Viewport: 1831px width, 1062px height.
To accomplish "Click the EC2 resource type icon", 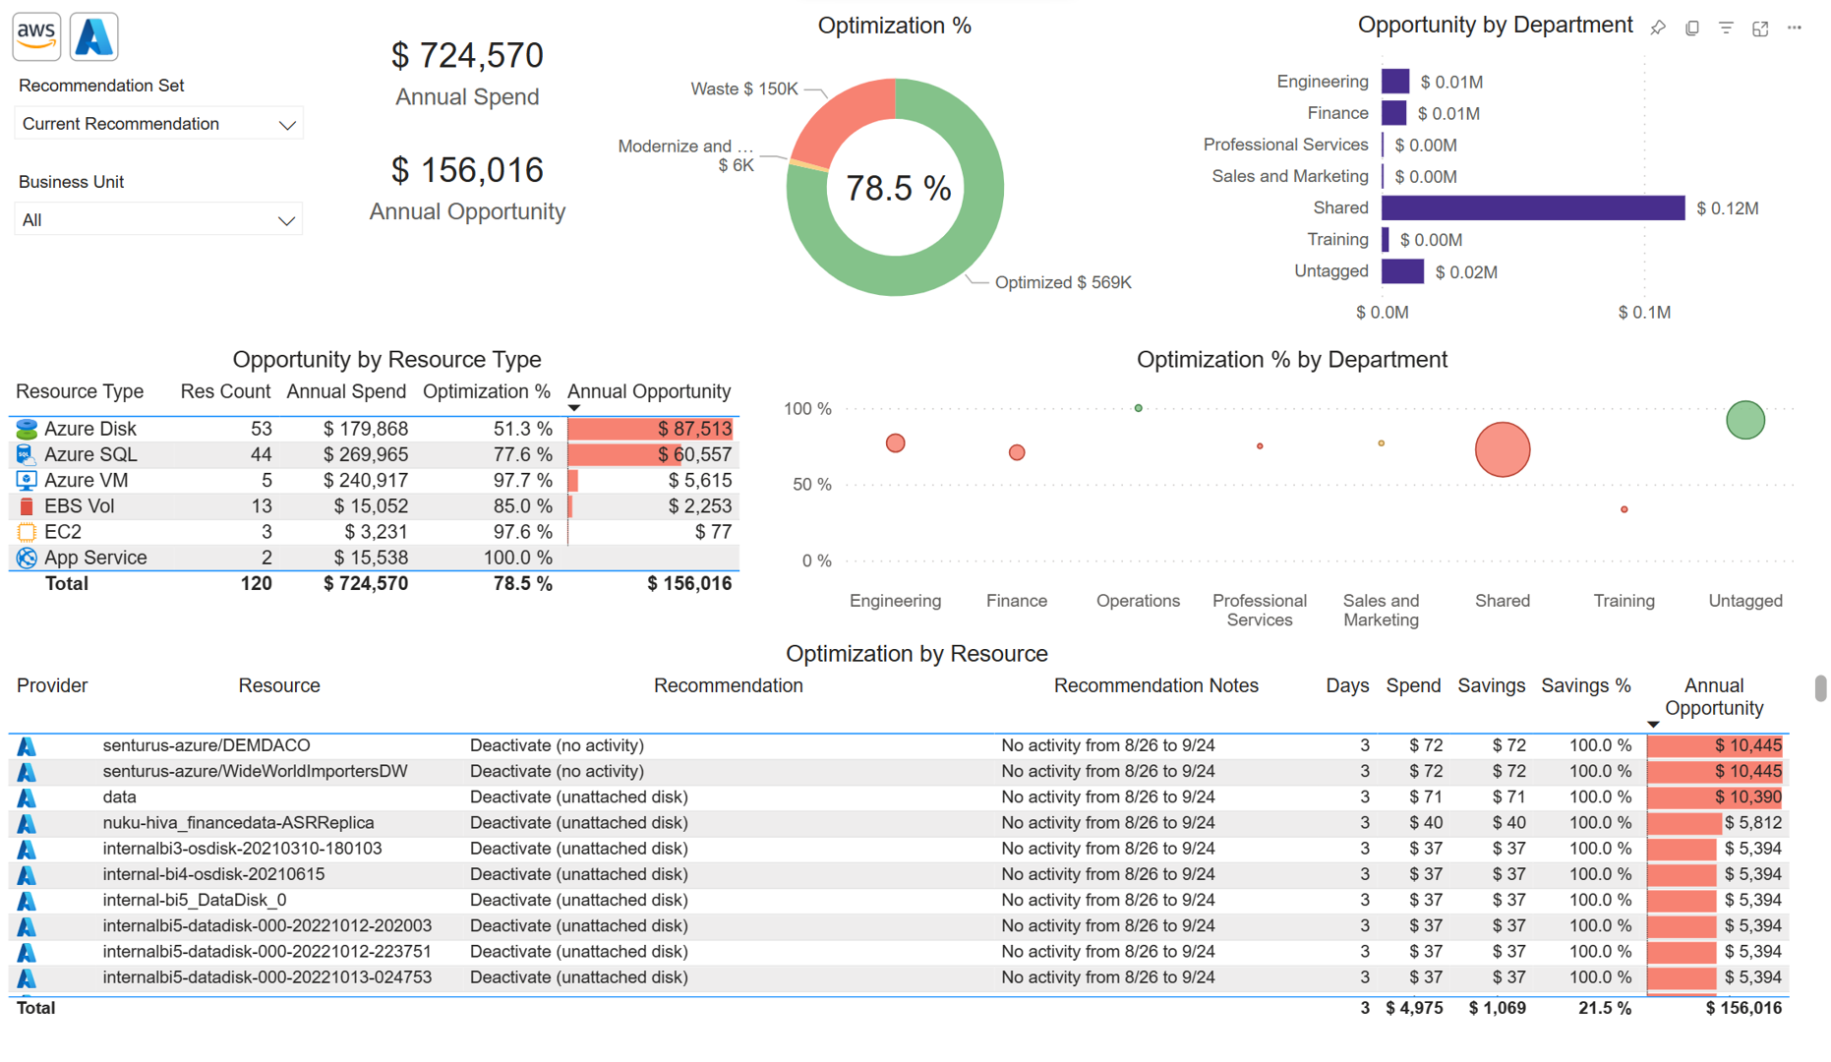I will [x=26, y=531].
